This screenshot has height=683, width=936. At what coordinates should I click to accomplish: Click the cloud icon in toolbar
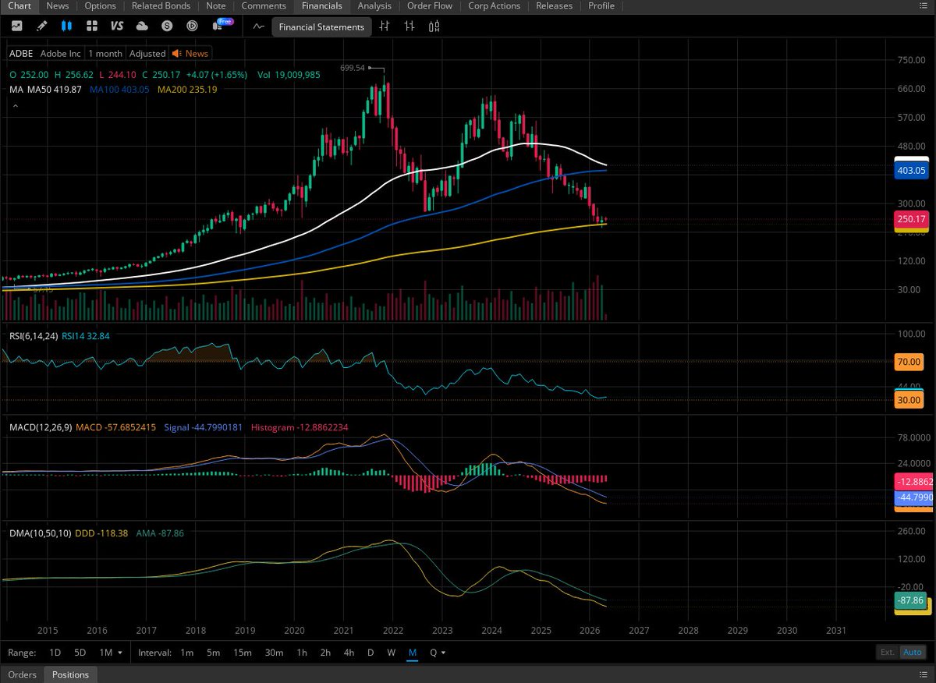[142, 26]
